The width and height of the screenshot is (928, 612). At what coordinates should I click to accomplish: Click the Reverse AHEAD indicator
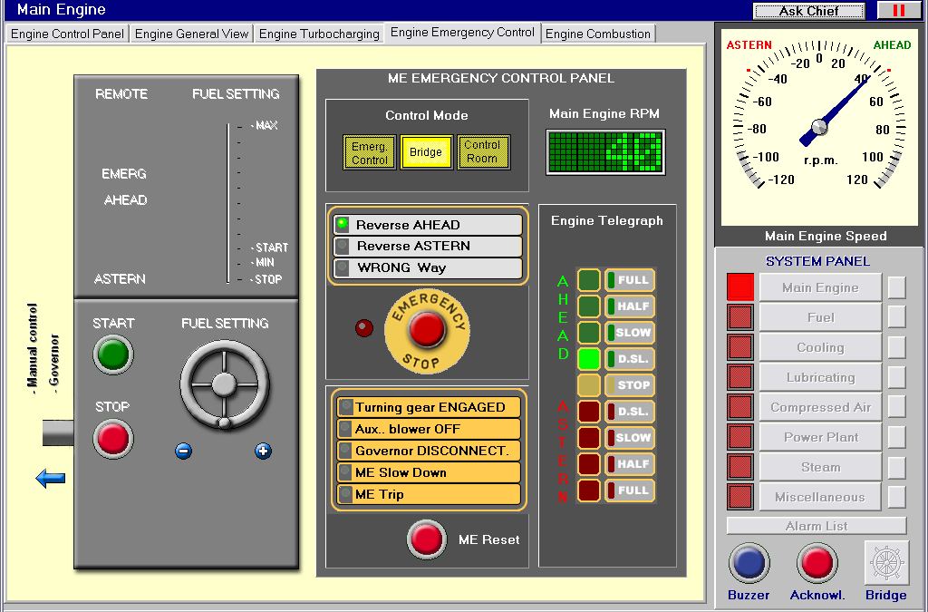[x=426, y=225]
